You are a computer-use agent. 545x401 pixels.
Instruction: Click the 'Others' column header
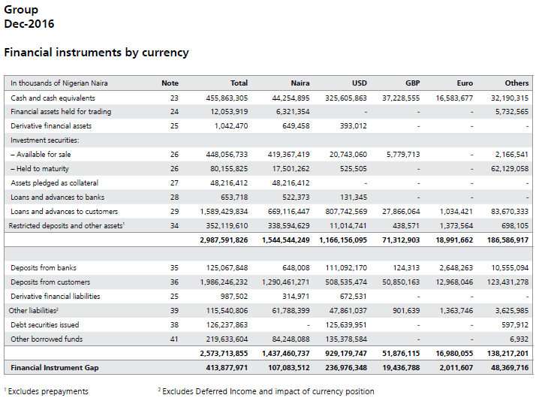pos(516,83)
